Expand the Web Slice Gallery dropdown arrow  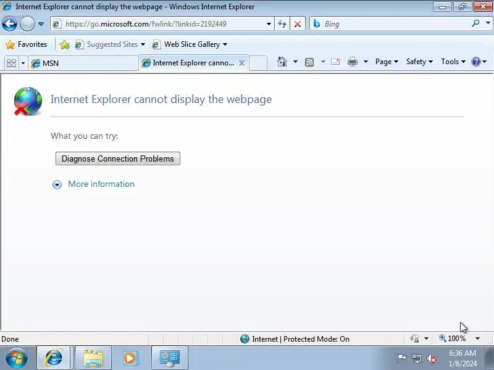225,44
